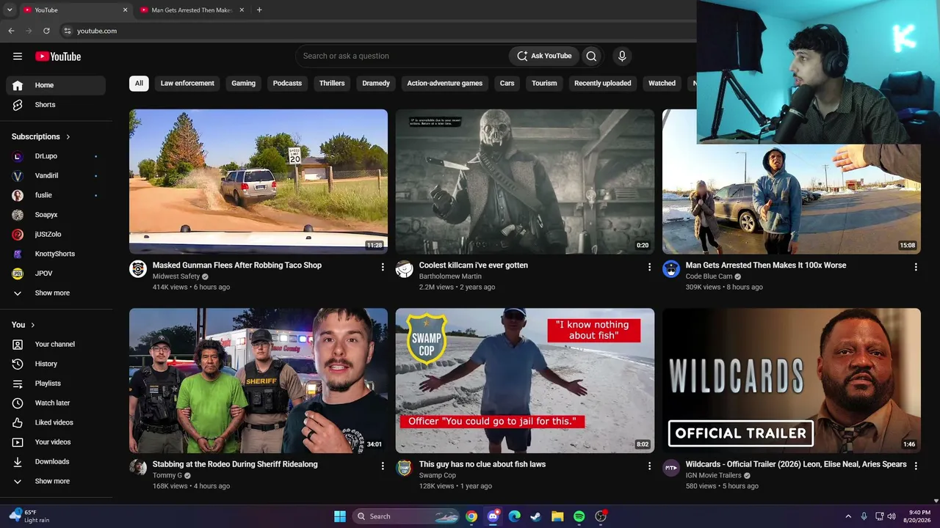Filter by the Gaming chip
Image resolution: width=940 pixels, height=528 pixels.
coord(243,83)
